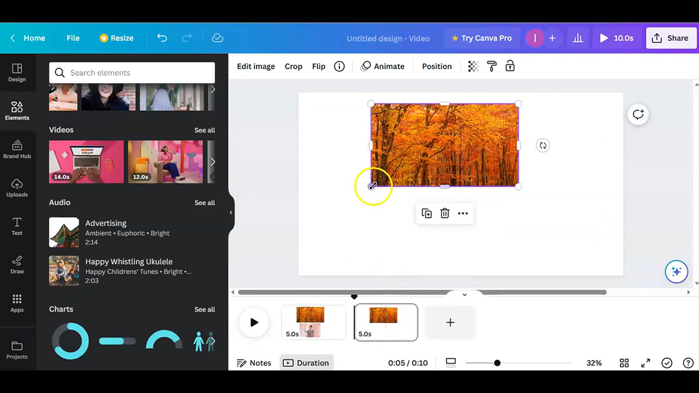699x393 pixels.
Task: Open the 32% zoom level menu
Action: [x=594, y=363]
